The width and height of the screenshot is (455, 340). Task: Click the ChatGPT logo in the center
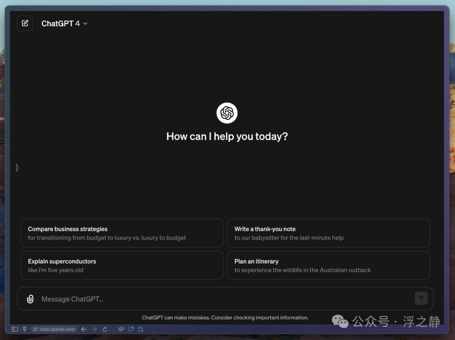click(227, 113)
